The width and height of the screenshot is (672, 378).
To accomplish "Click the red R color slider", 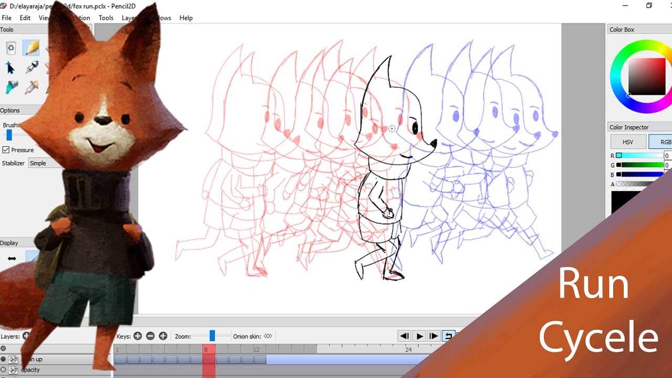I will (639, 155).
